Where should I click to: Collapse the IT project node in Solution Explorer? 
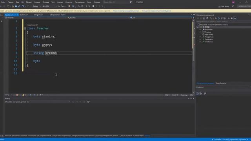pos(198,27)
